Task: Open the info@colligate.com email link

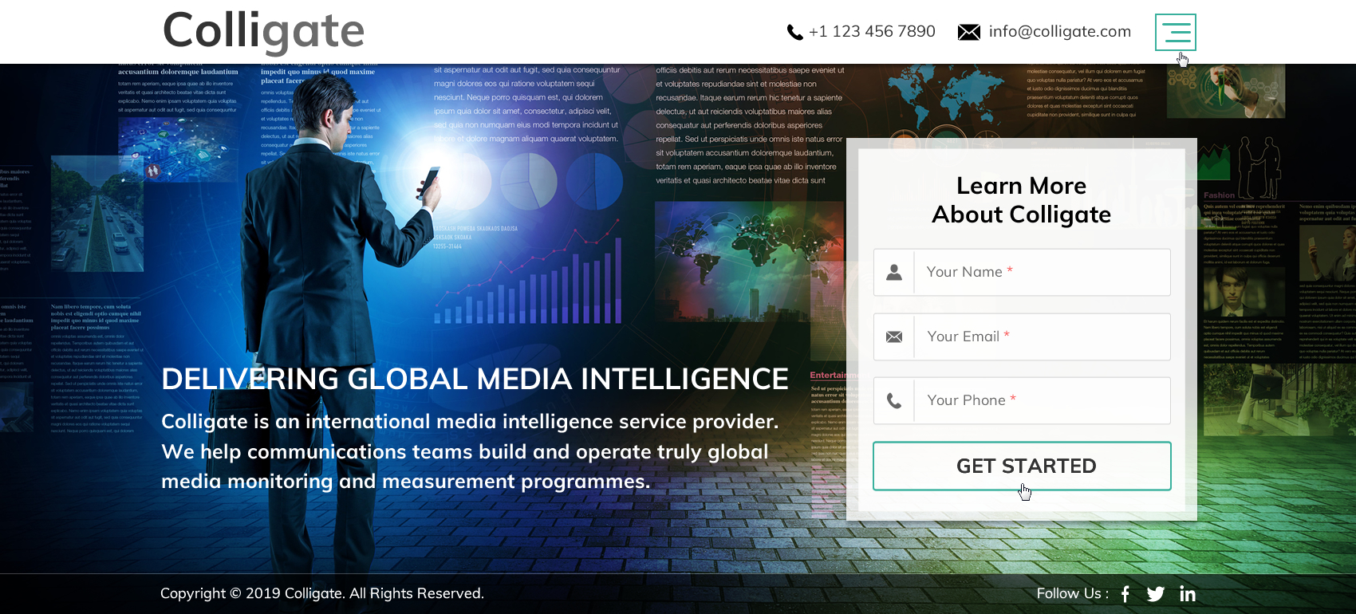Action: click(x=1060, y=31)
